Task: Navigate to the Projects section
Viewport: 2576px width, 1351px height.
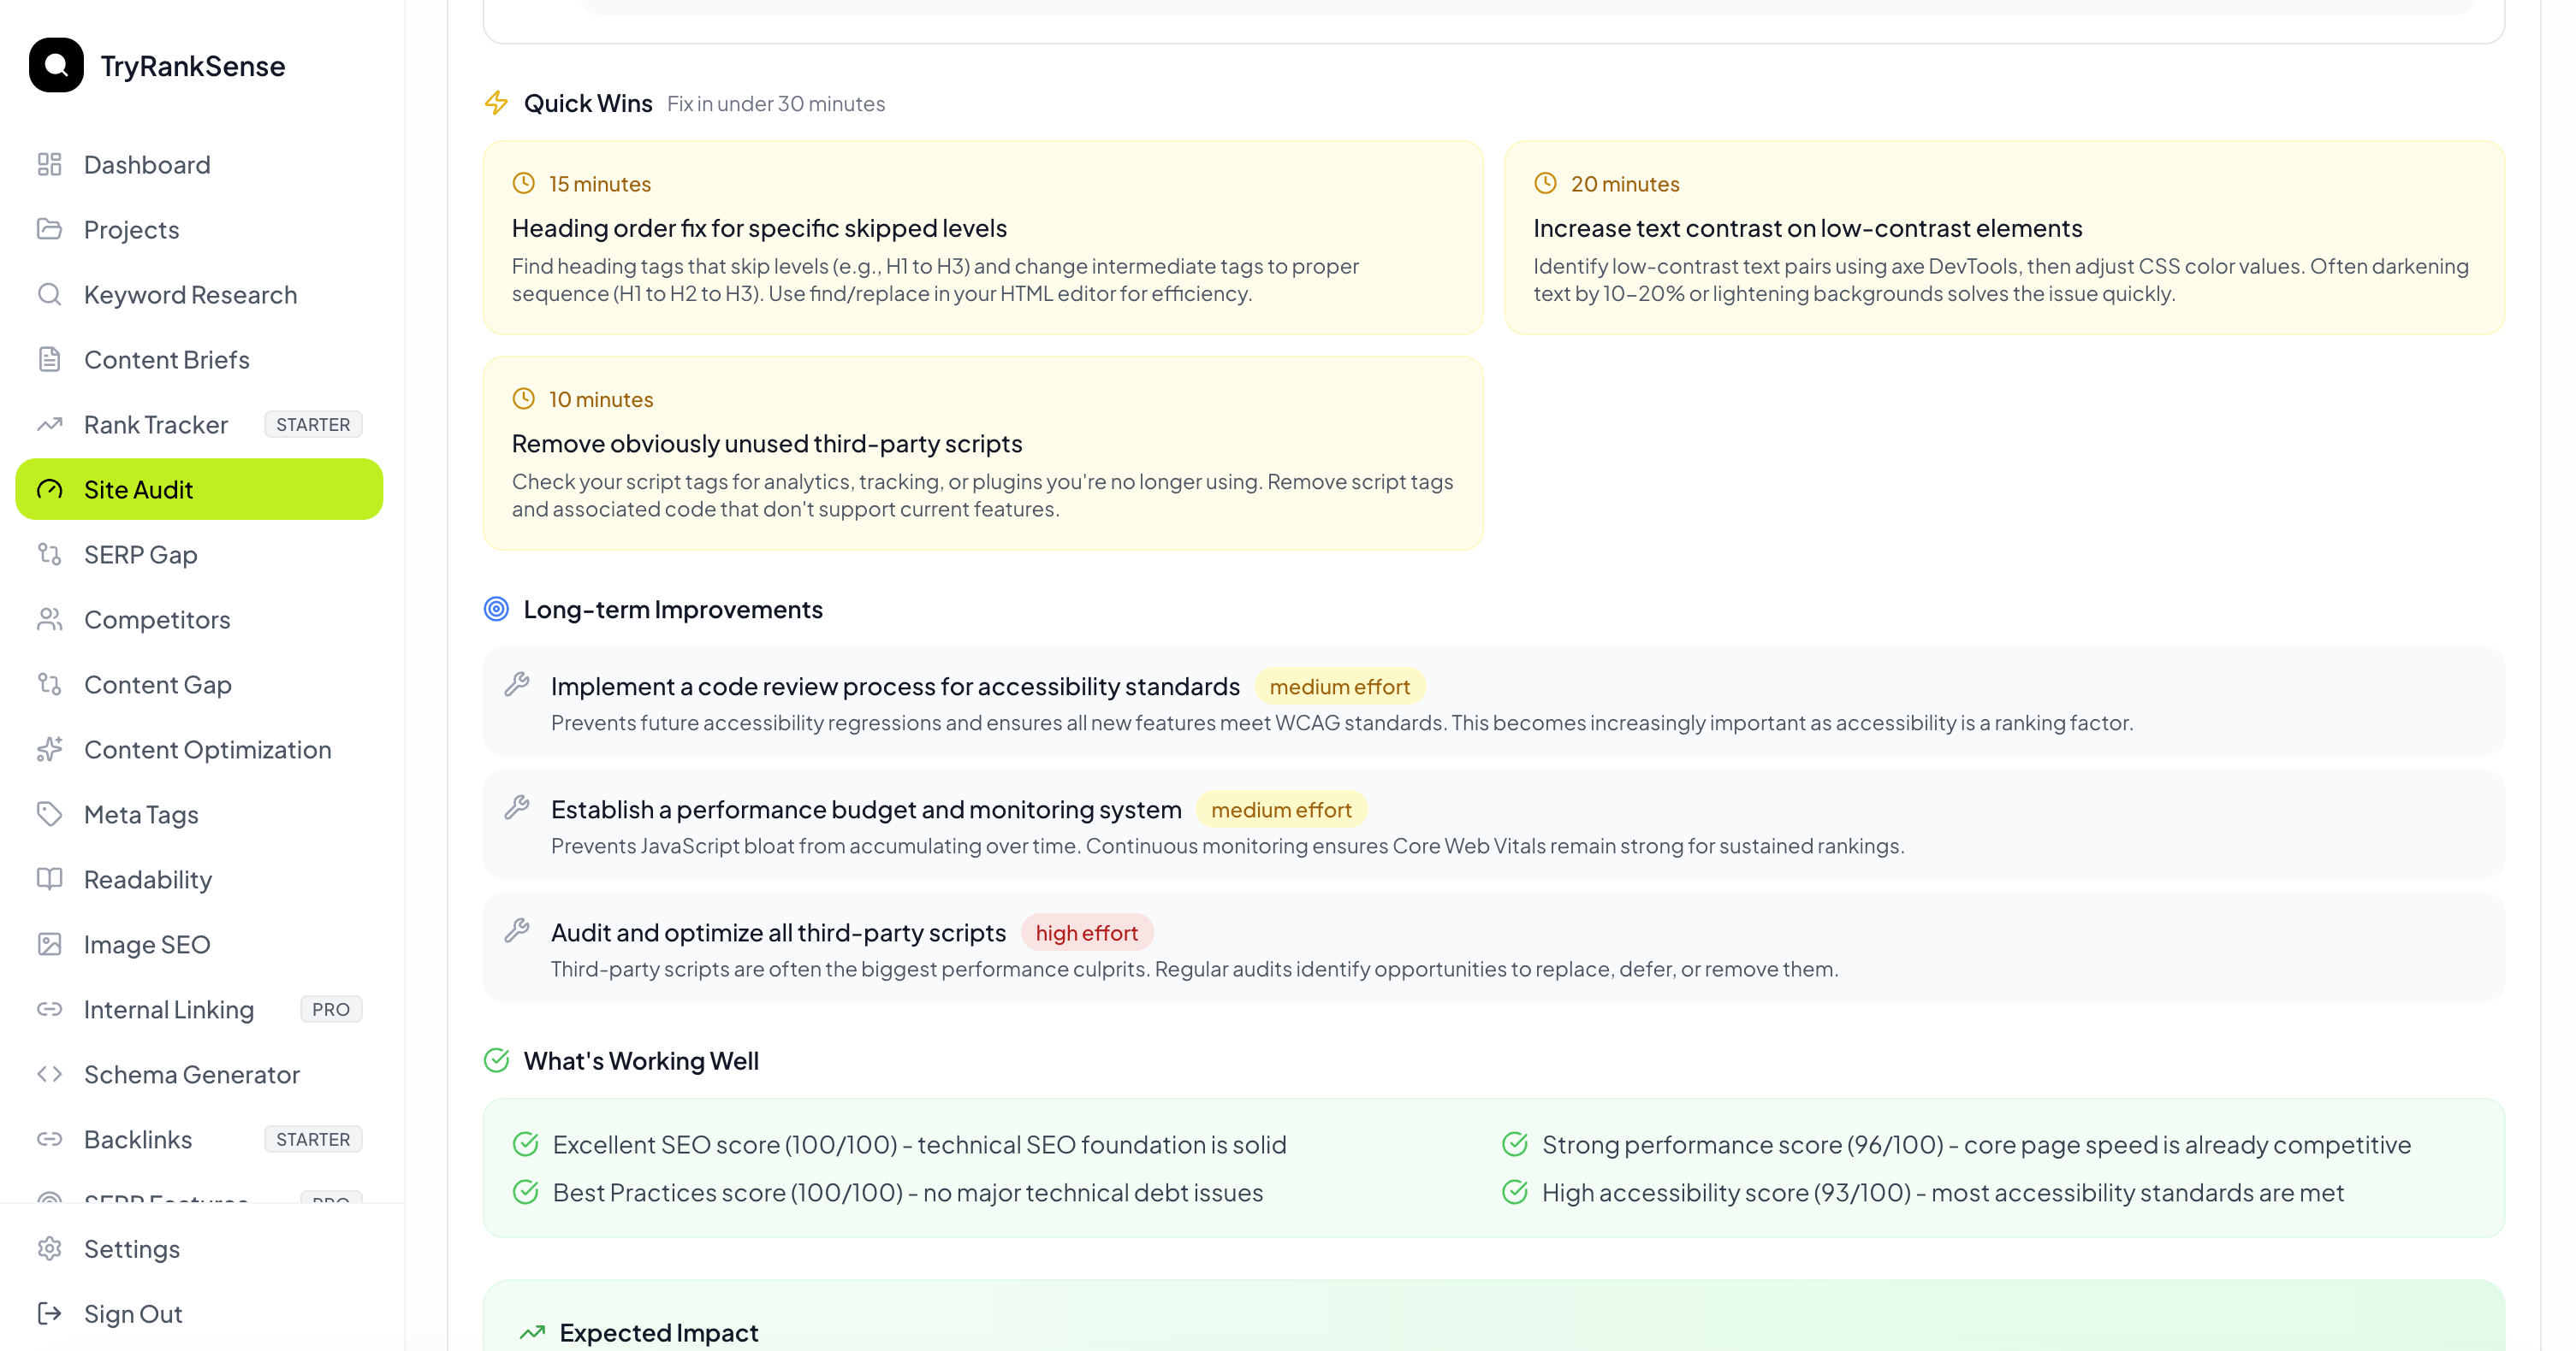Action: coord(131,229)
